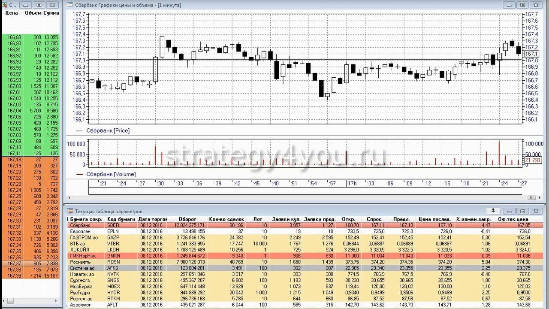Select the ГАЗПРОМ ао row
This screenshot has height=309, width=549.
click(x=84, y=237)
